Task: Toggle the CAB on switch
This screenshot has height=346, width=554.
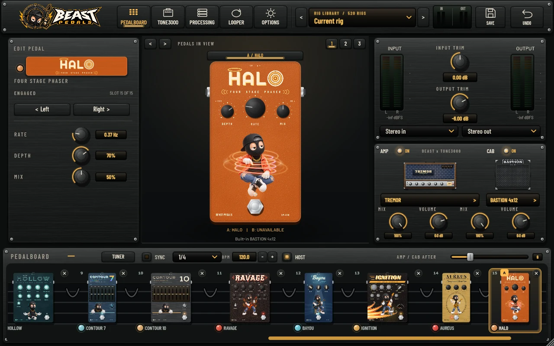Action: pyautogui.click(x=506, y=151)
